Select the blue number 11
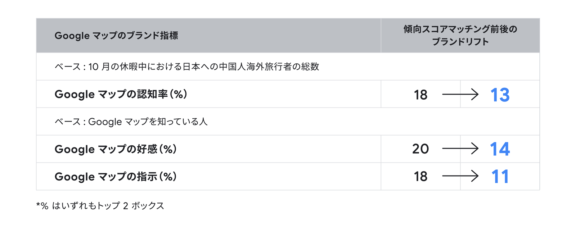576x228 pixels. 500,177
